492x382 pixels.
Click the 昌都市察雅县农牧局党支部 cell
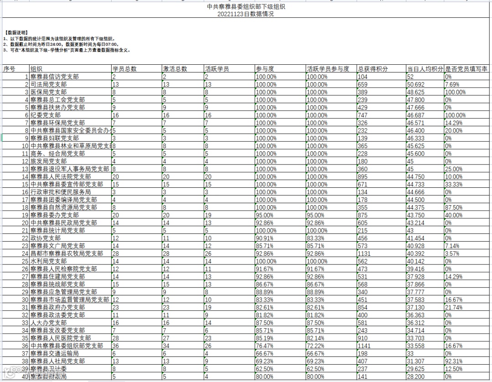[71, 253]
